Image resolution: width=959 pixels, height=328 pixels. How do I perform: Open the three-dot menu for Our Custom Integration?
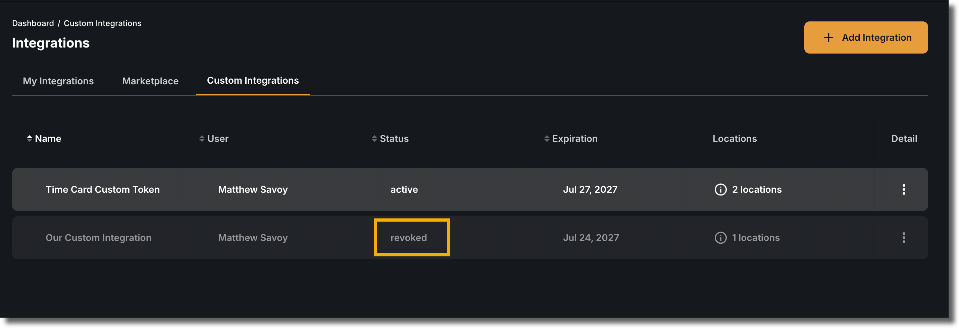tap(904, 238)
